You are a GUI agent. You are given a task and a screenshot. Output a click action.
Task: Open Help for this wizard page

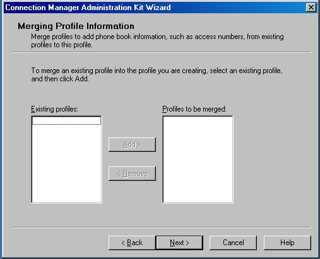[287, 243]
